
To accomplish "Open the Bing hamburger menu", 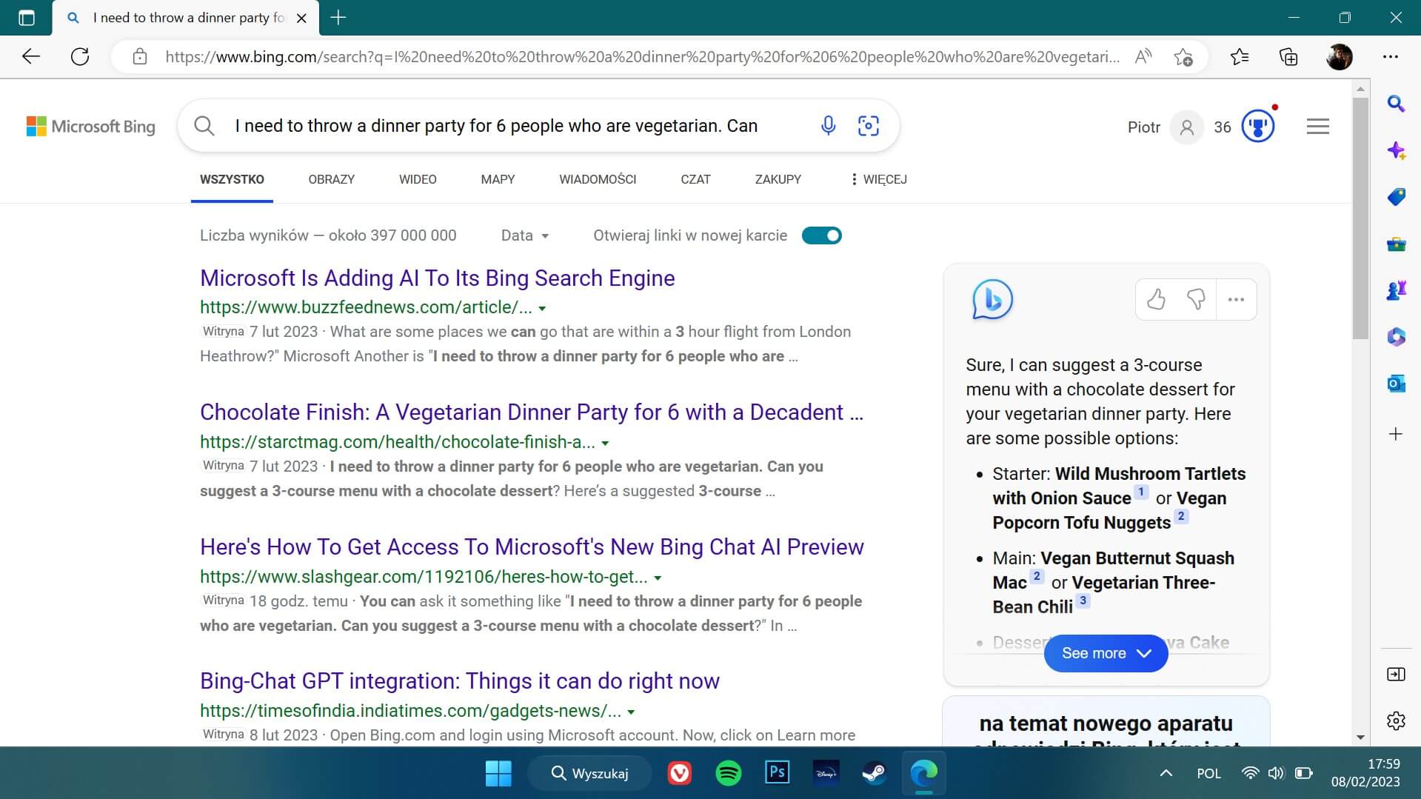I will point(1317,126).
